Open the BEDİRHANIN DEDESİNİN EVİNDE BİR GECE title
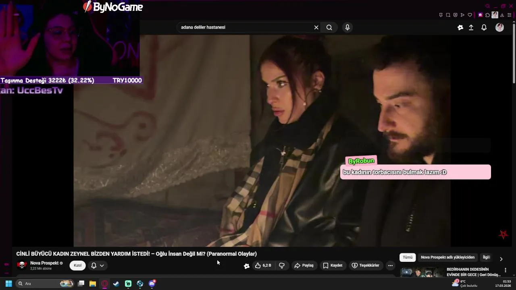The height and width of the screenshot is (290, 516). tap(473, 272)
